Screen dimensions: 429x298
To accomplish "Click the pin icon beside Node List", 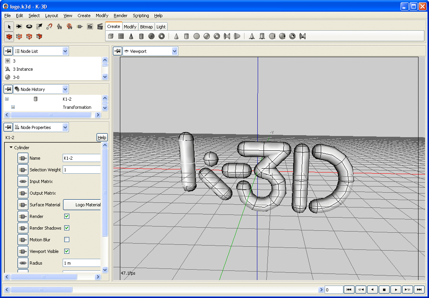I will pos(8,51).
